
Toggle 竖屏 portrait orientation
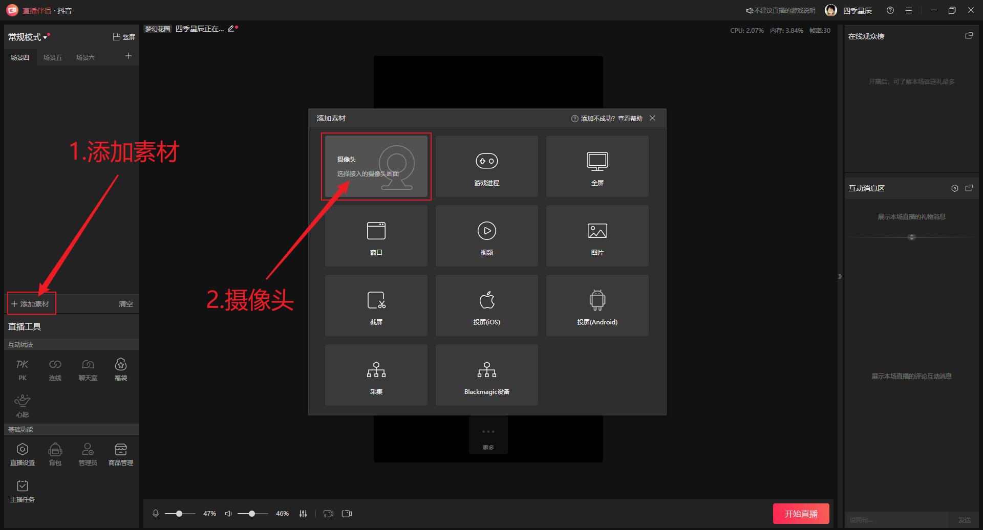click(x=124, y=37)
